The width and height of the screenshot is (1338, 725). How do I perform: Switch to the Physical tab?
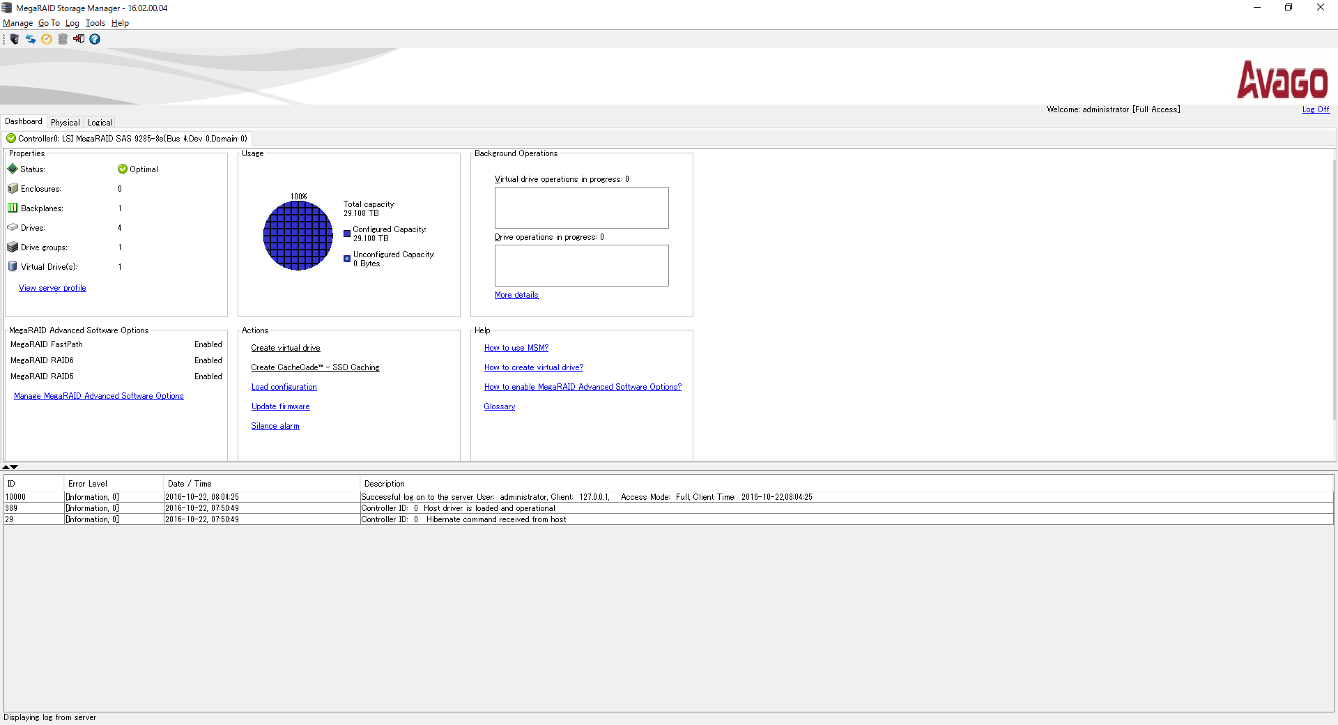(65, 122)
